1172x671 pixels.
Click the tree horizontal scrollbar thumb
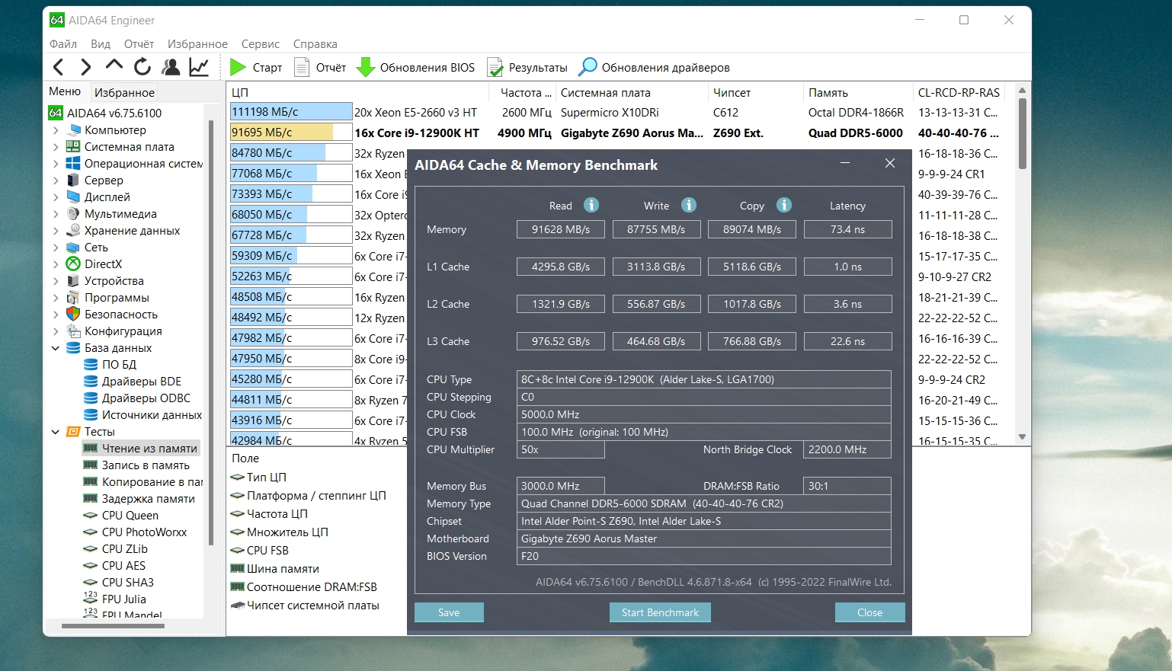(113, 626)
